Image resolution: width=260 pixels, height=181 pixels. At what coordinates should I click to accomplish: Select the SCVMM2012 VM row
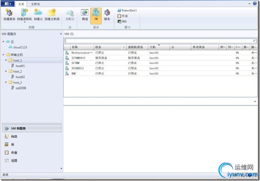click(x=161, y=58)
